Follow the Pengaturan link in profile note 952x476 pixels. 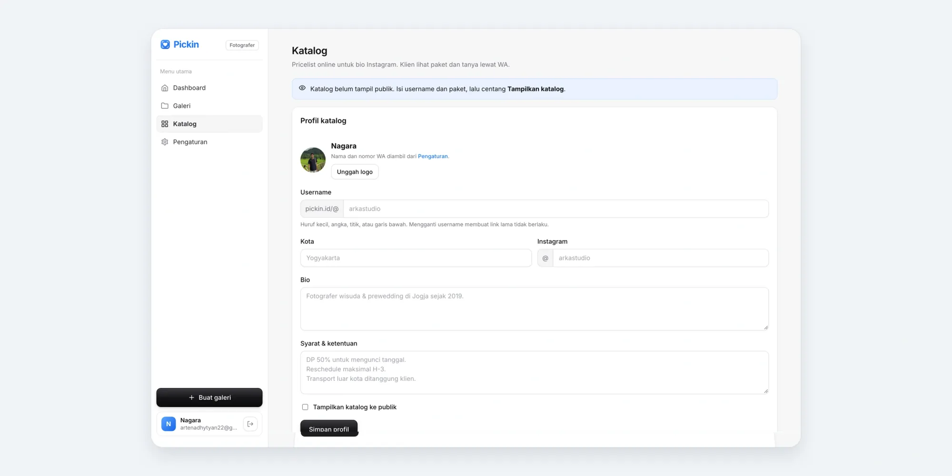pos(433,156)
